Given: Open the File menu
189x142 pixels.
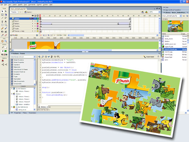Looking at the screenshot, I should 2,5.
